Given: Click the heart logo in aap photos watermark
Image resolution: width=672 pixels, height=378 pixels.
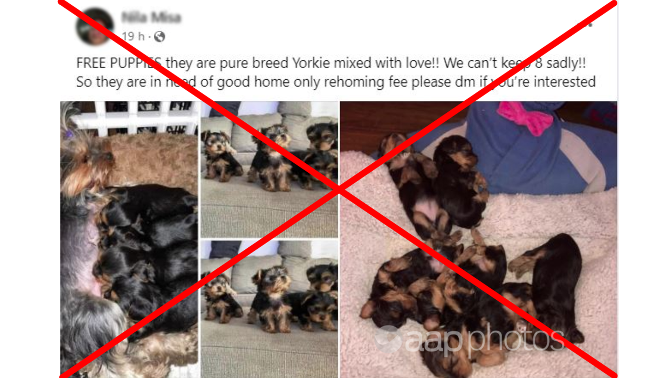Looking at the screenshot, I should tap(388, 338).
